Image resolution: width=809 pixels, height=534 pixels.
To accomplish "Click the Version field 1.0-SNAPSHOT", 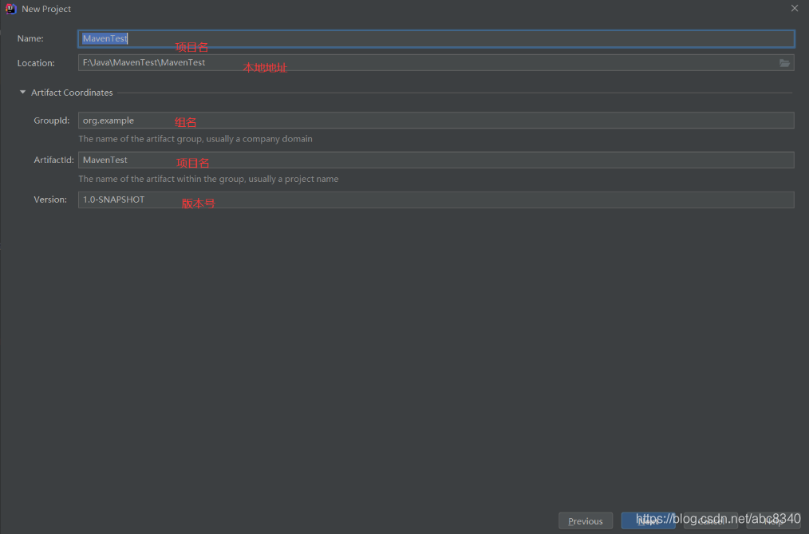I will click(436, 200).
